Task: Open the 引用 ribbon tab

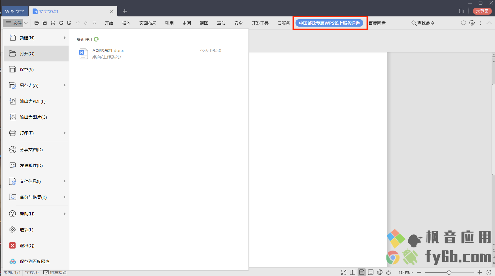Action: (169, 23)
